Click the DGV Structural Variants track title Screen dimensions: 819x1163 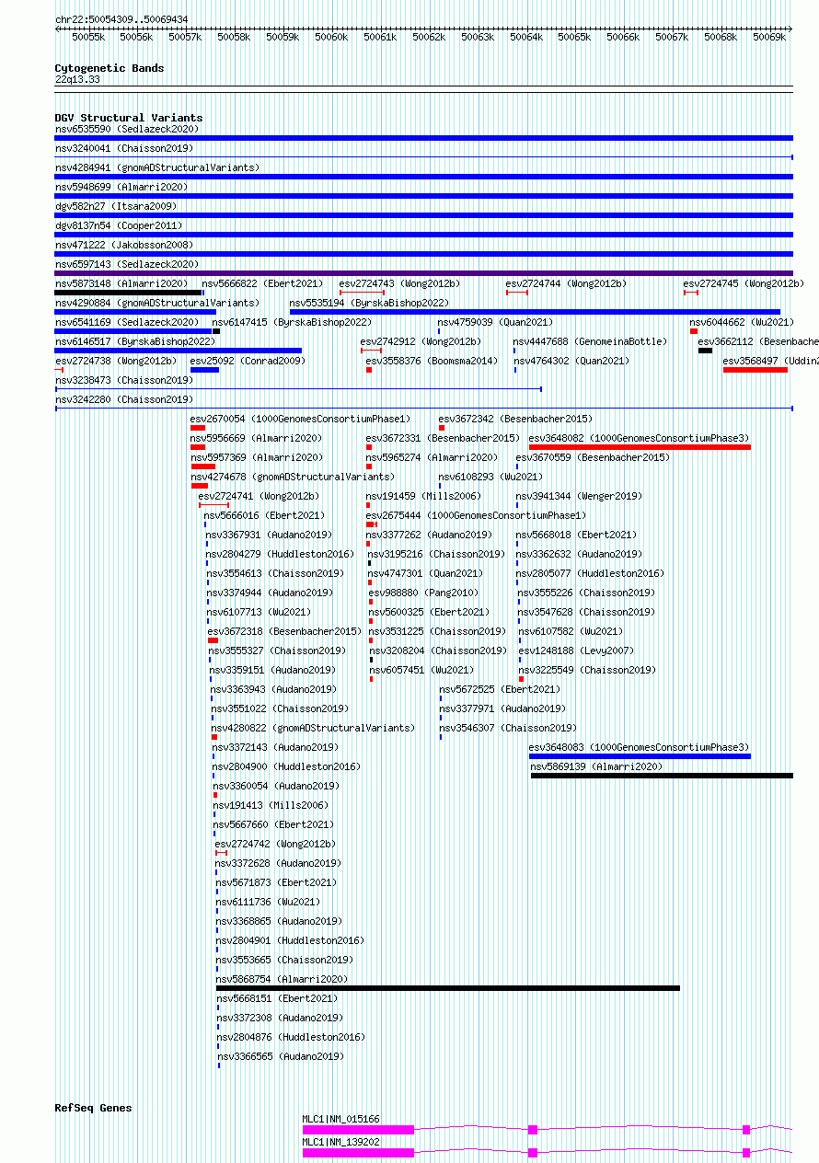(x=129, y=119)
